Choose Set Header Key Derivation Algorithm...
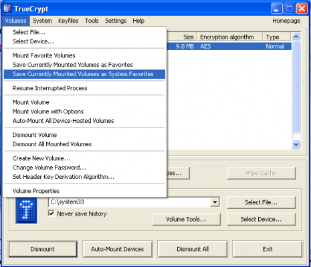Viewport: 311px width, 267px height. (84, 177)
